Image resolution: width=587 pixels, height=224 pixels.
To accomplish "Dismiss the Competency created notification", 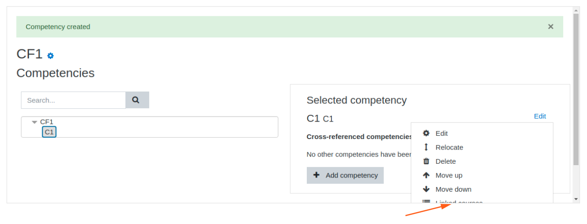I will tap(550, 27).
